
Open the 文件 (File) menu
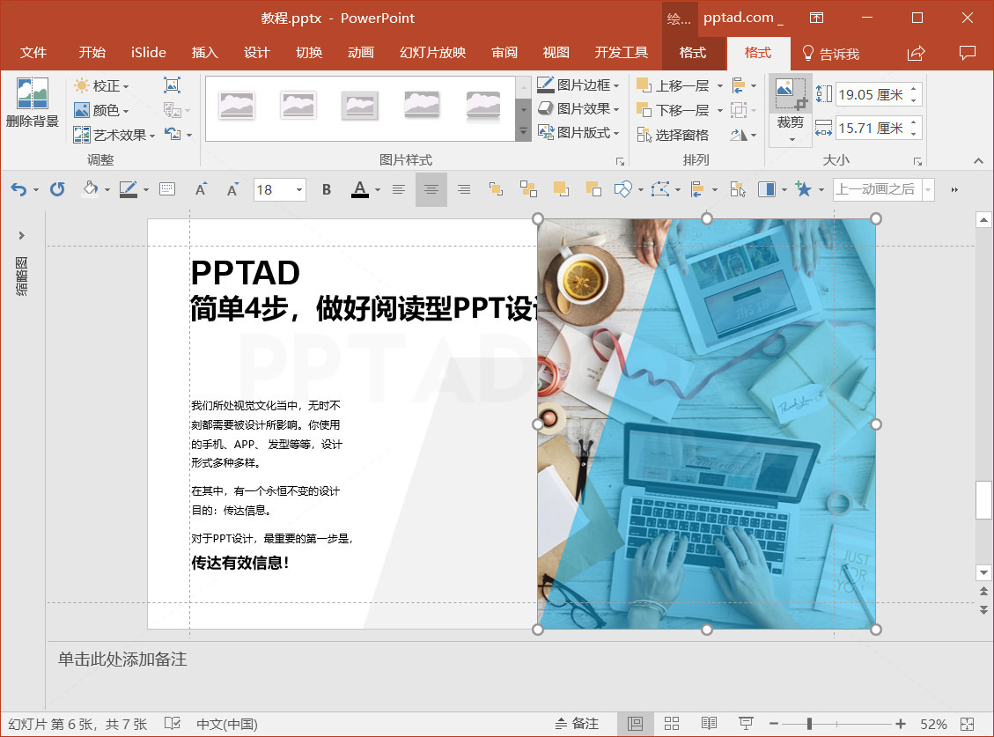tap(33, 53)
